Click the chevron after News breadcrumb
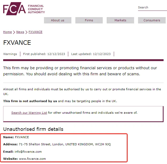The height and width of the screenshot is (164, 167). pyautogui.click(x=26, y=32)
